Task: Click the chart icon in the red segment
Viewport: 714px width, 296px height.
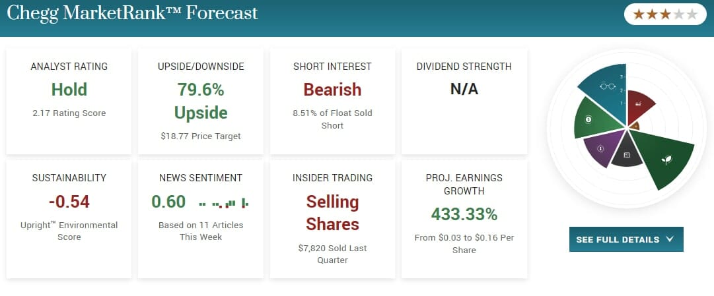Action: [x=638, y=104]
